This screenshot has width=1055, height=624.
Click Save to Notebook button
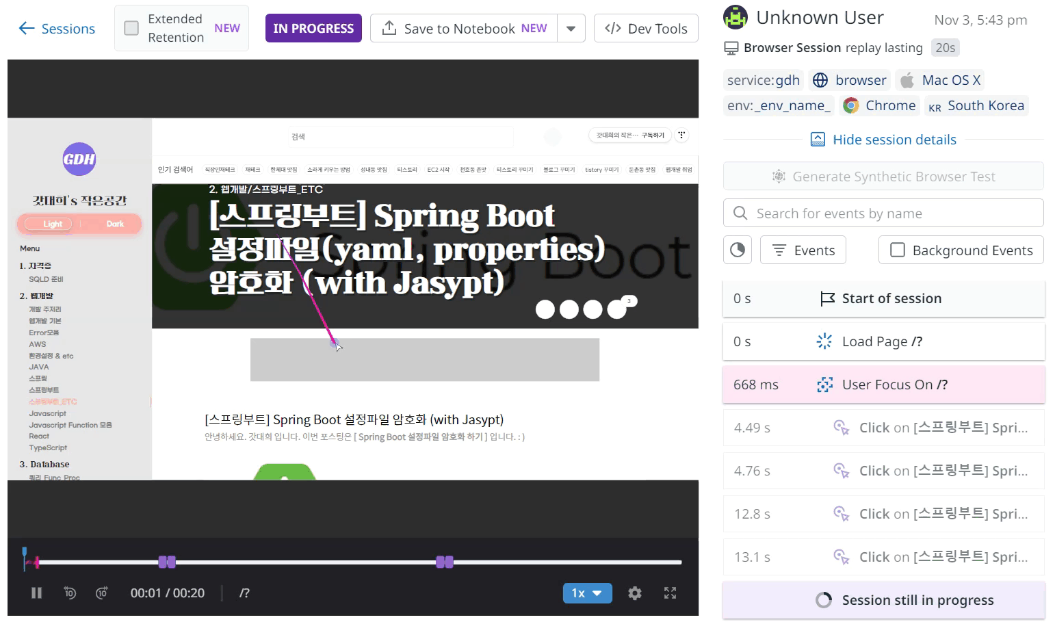(464, 29)
